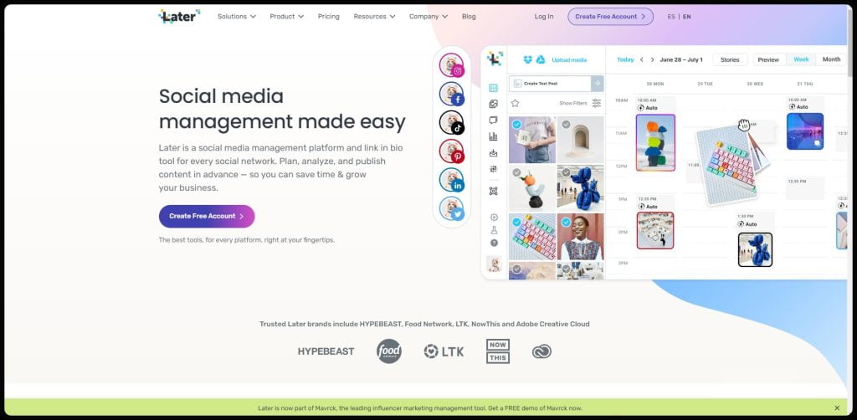Open the analytics bar chart icon
This screenshot has height=420, width=857.
[494, 136]
